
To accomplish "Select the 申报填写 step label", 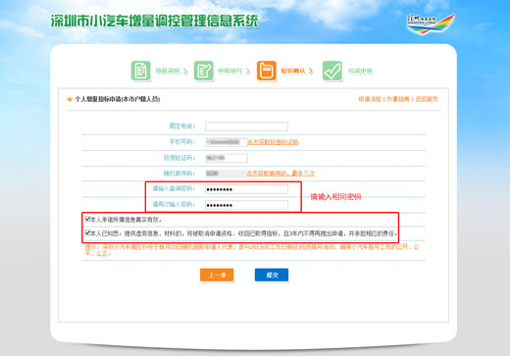I will 230,71.
